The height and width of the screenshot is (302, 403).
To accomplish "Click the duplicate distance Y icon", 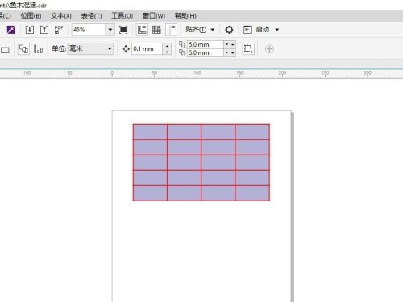I will tap(182, 52).
